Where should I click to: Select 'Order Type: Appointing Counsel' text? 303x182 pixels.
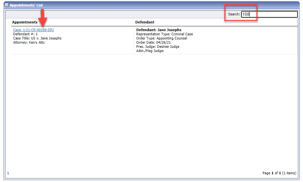point(162,38)
